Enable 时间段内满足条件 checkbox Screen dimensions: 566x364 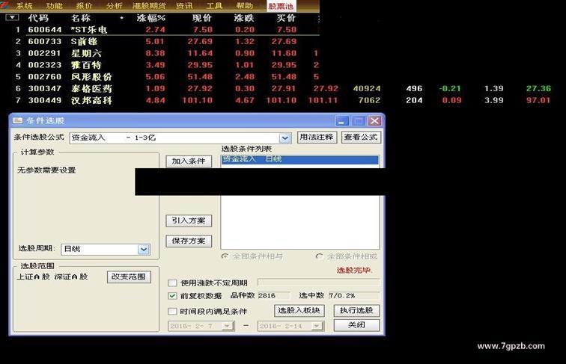tap(172, 312)
